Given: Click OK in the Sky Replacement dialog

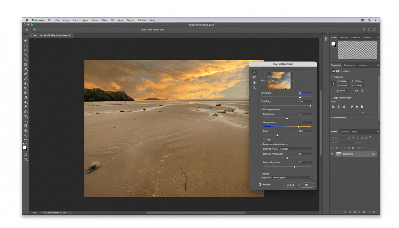Looking at the screenshot, I should pyautogui.click(x=306, y=185).
